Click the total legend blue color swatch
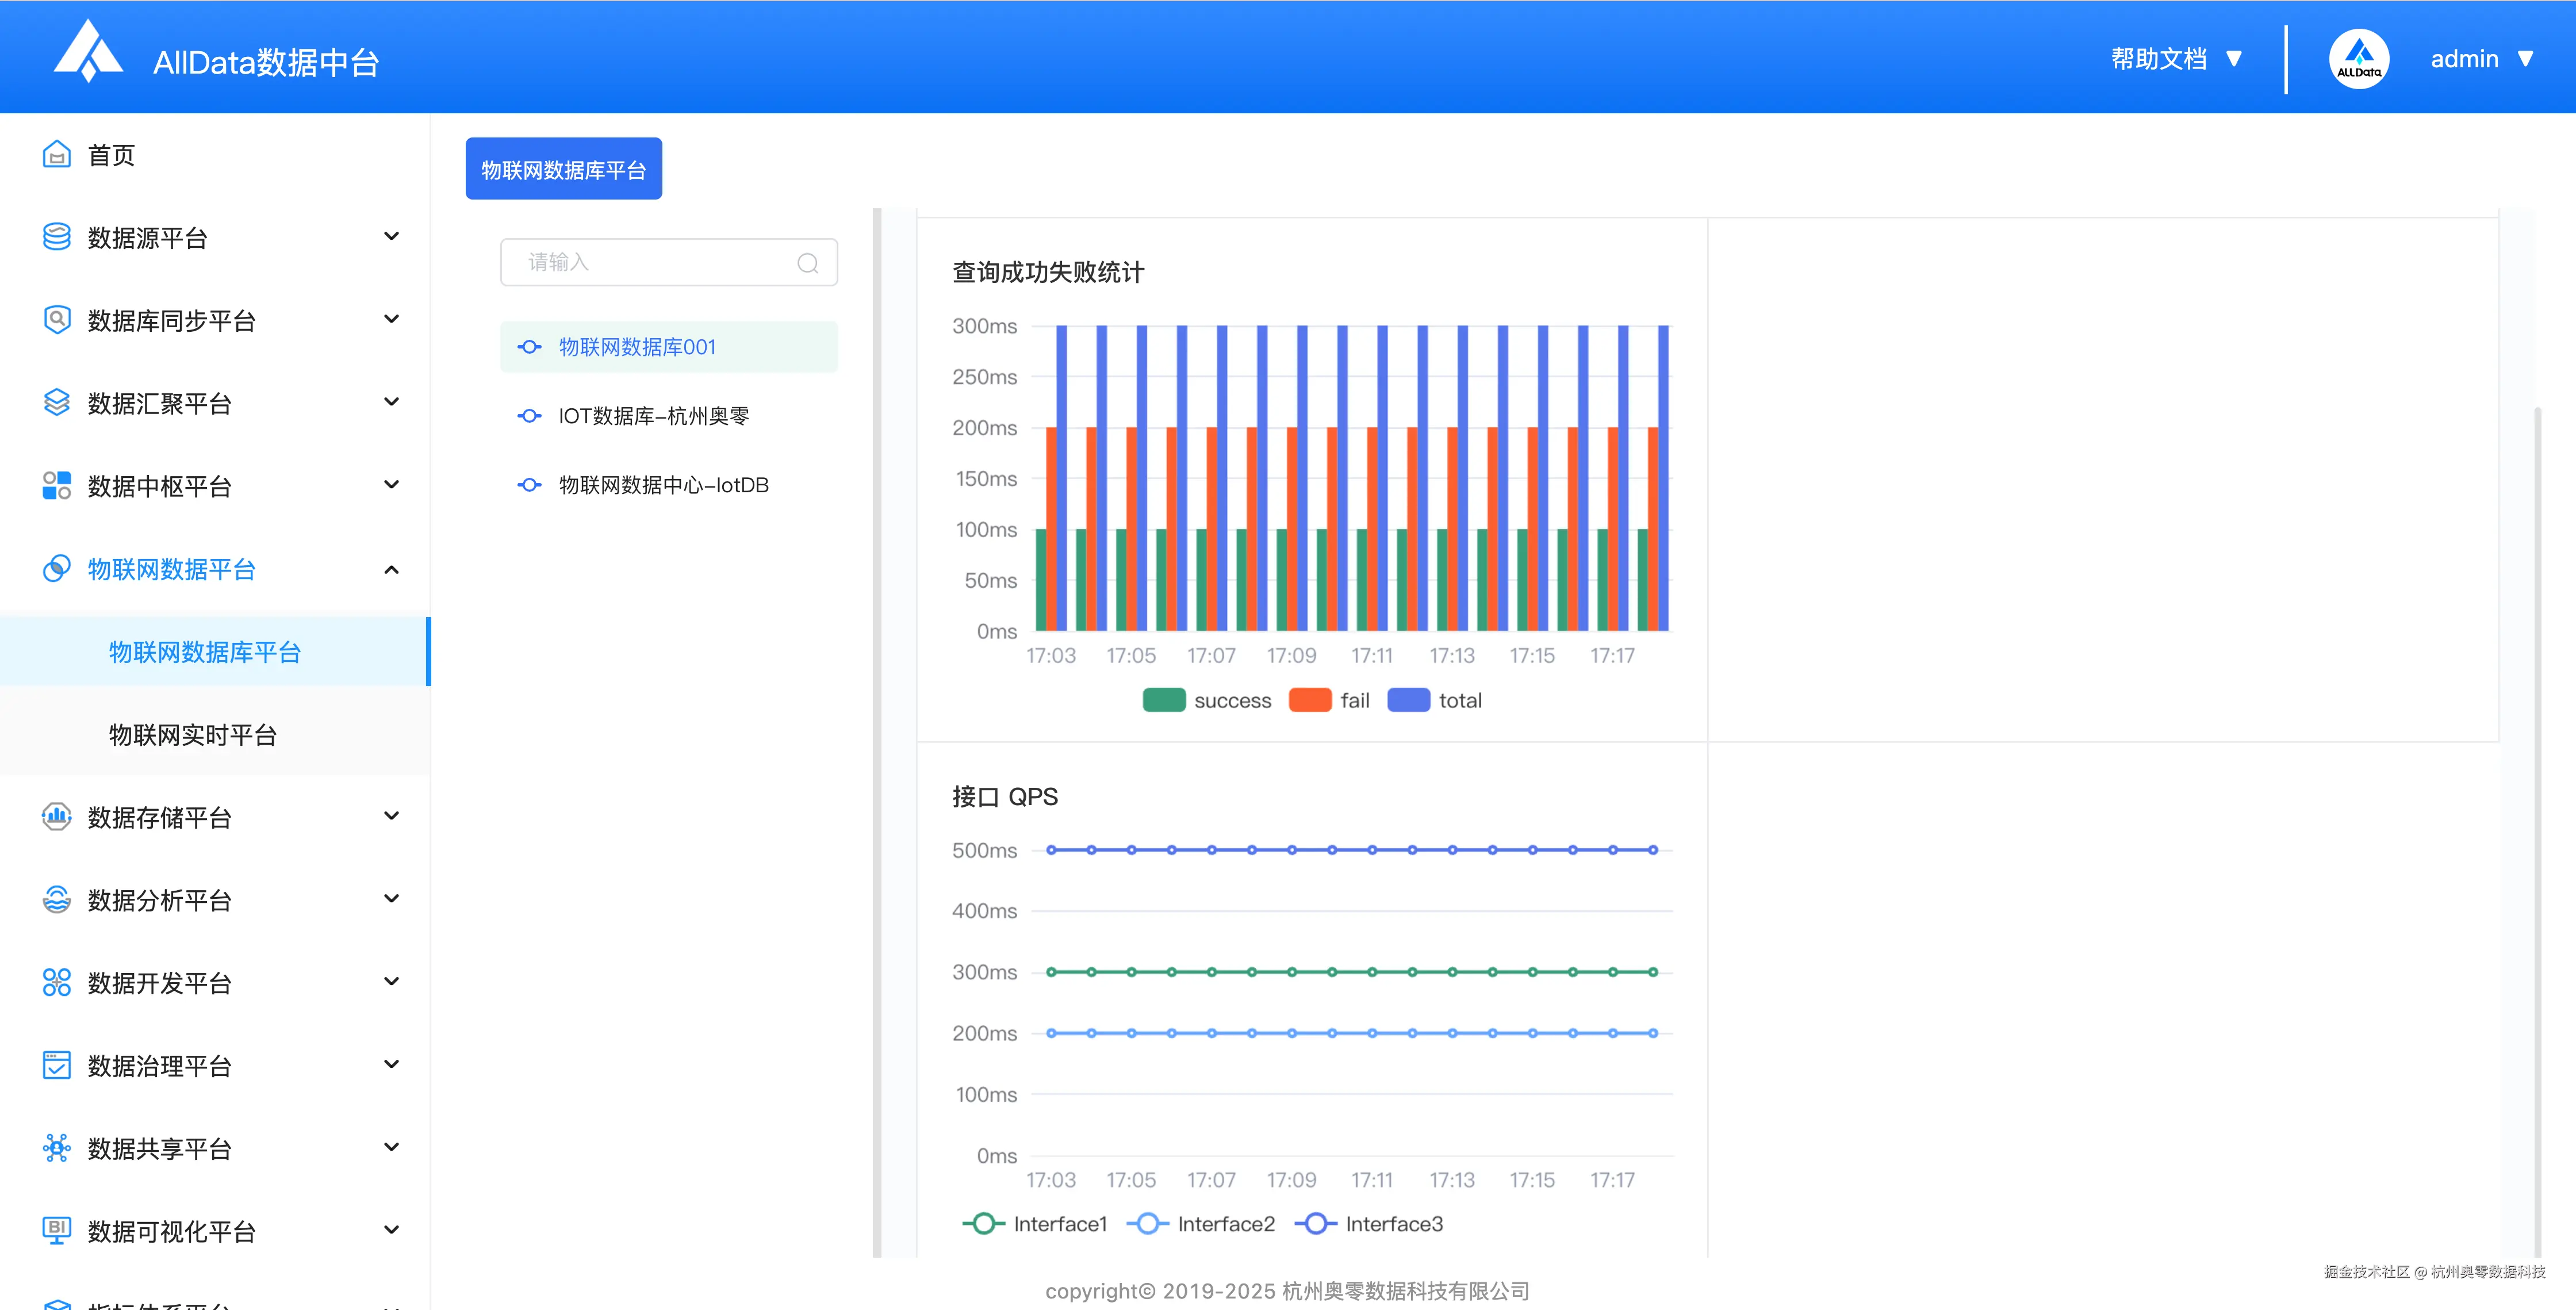 pyautogui.click(x=1408, y=700)
